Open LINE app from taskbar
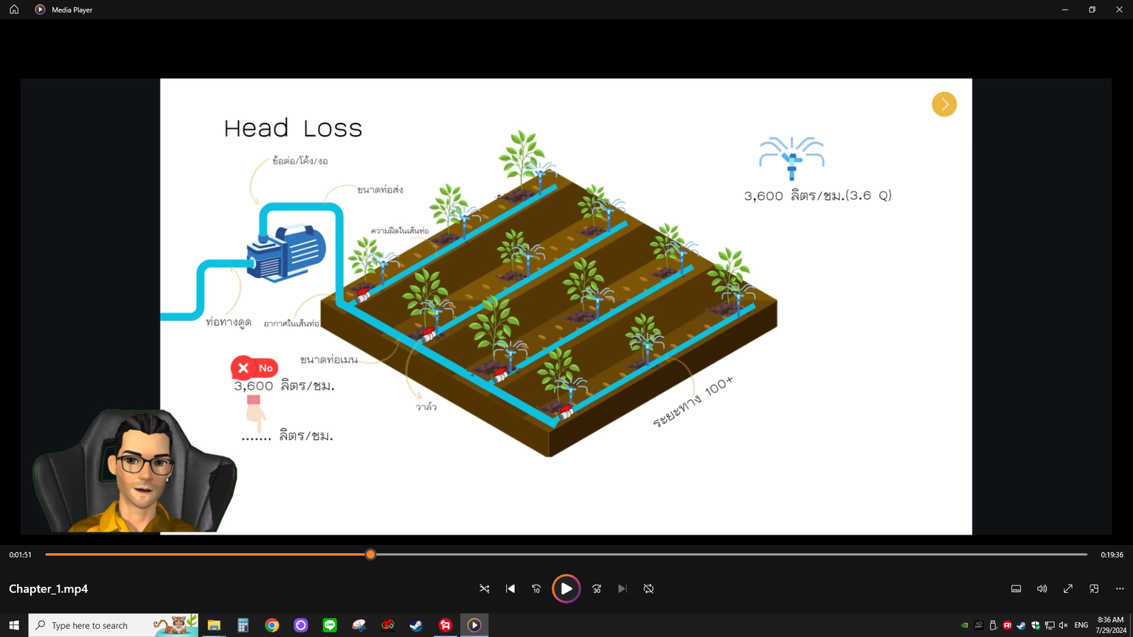 [330, 625]
